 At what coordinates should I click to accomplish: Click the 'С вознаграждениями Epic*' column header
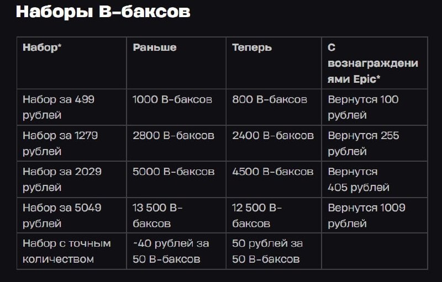coord(373,63)
